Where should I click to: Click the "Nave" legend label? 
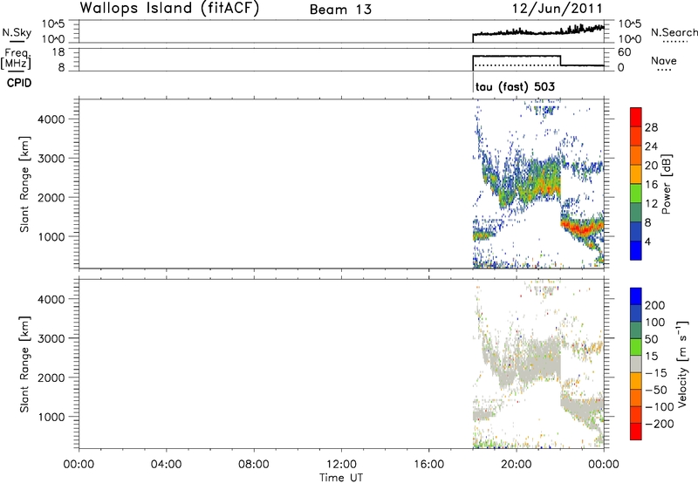(664, 61)
